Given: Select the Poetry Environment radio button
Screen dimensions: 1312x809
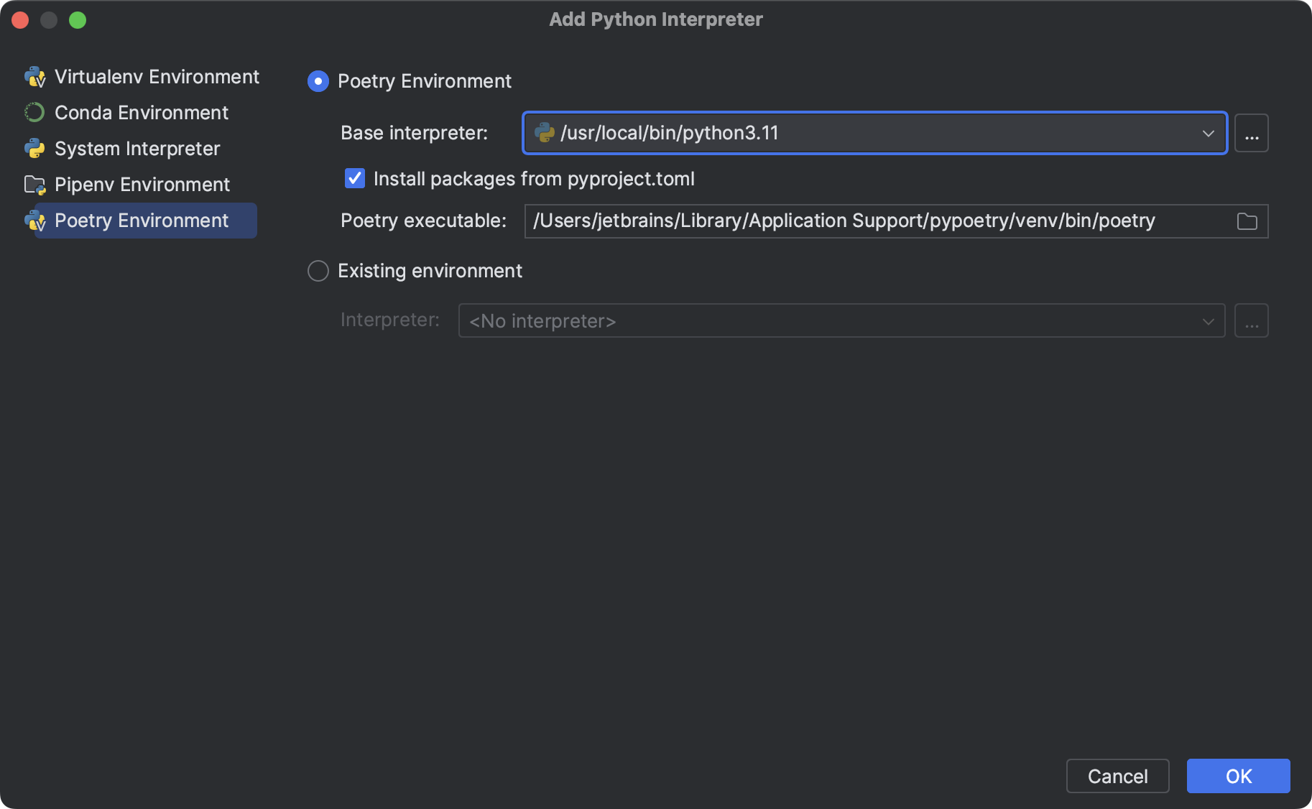Looking at the screenshot, I should point(318,81).
